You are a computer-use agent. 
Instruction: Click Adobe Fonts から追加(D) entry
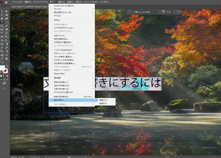pos(64,6)
